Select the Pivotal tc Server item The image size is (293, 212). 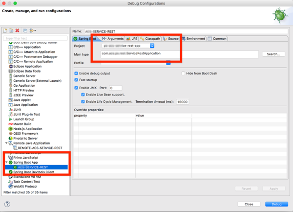(25, 139)
